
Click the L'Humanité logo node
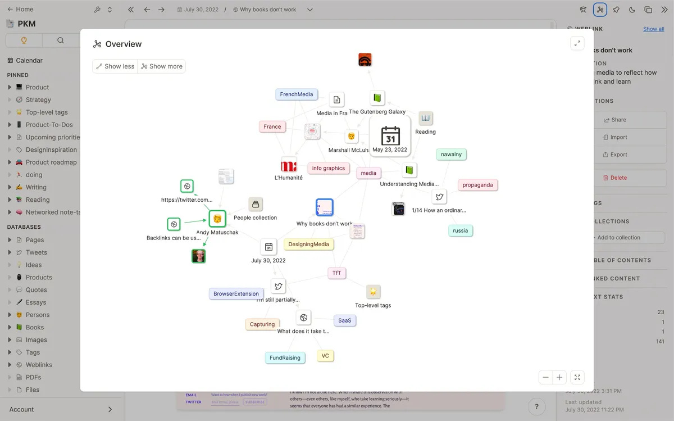289,165
